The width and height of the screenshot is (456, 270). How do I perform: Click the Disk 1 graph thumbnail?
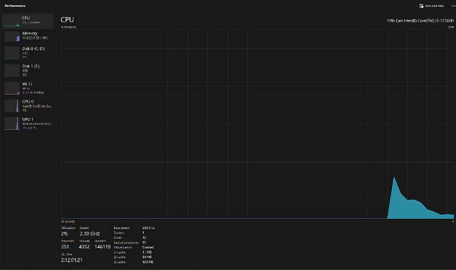[11, 71]
